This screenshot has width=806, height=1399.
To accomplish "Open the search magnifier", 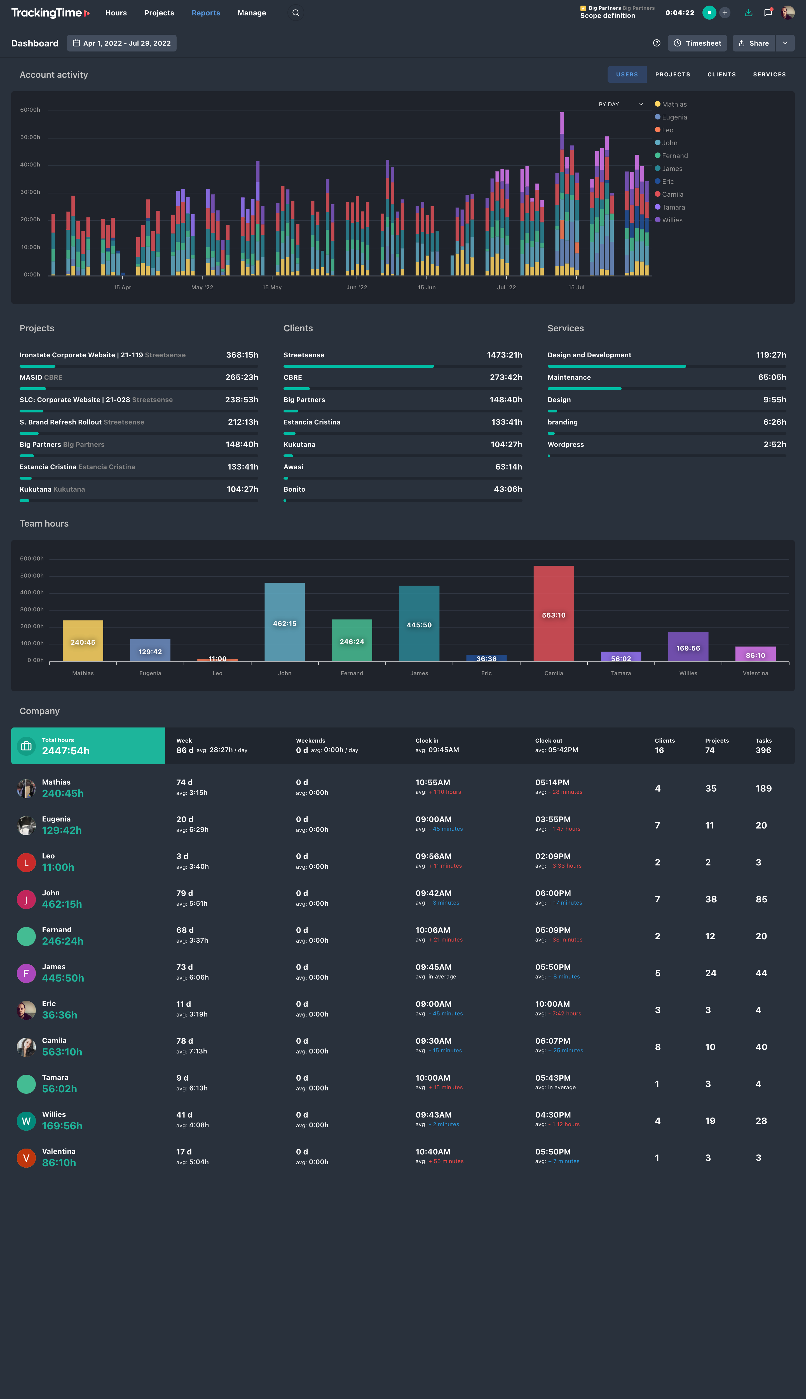I will (295, 12).
